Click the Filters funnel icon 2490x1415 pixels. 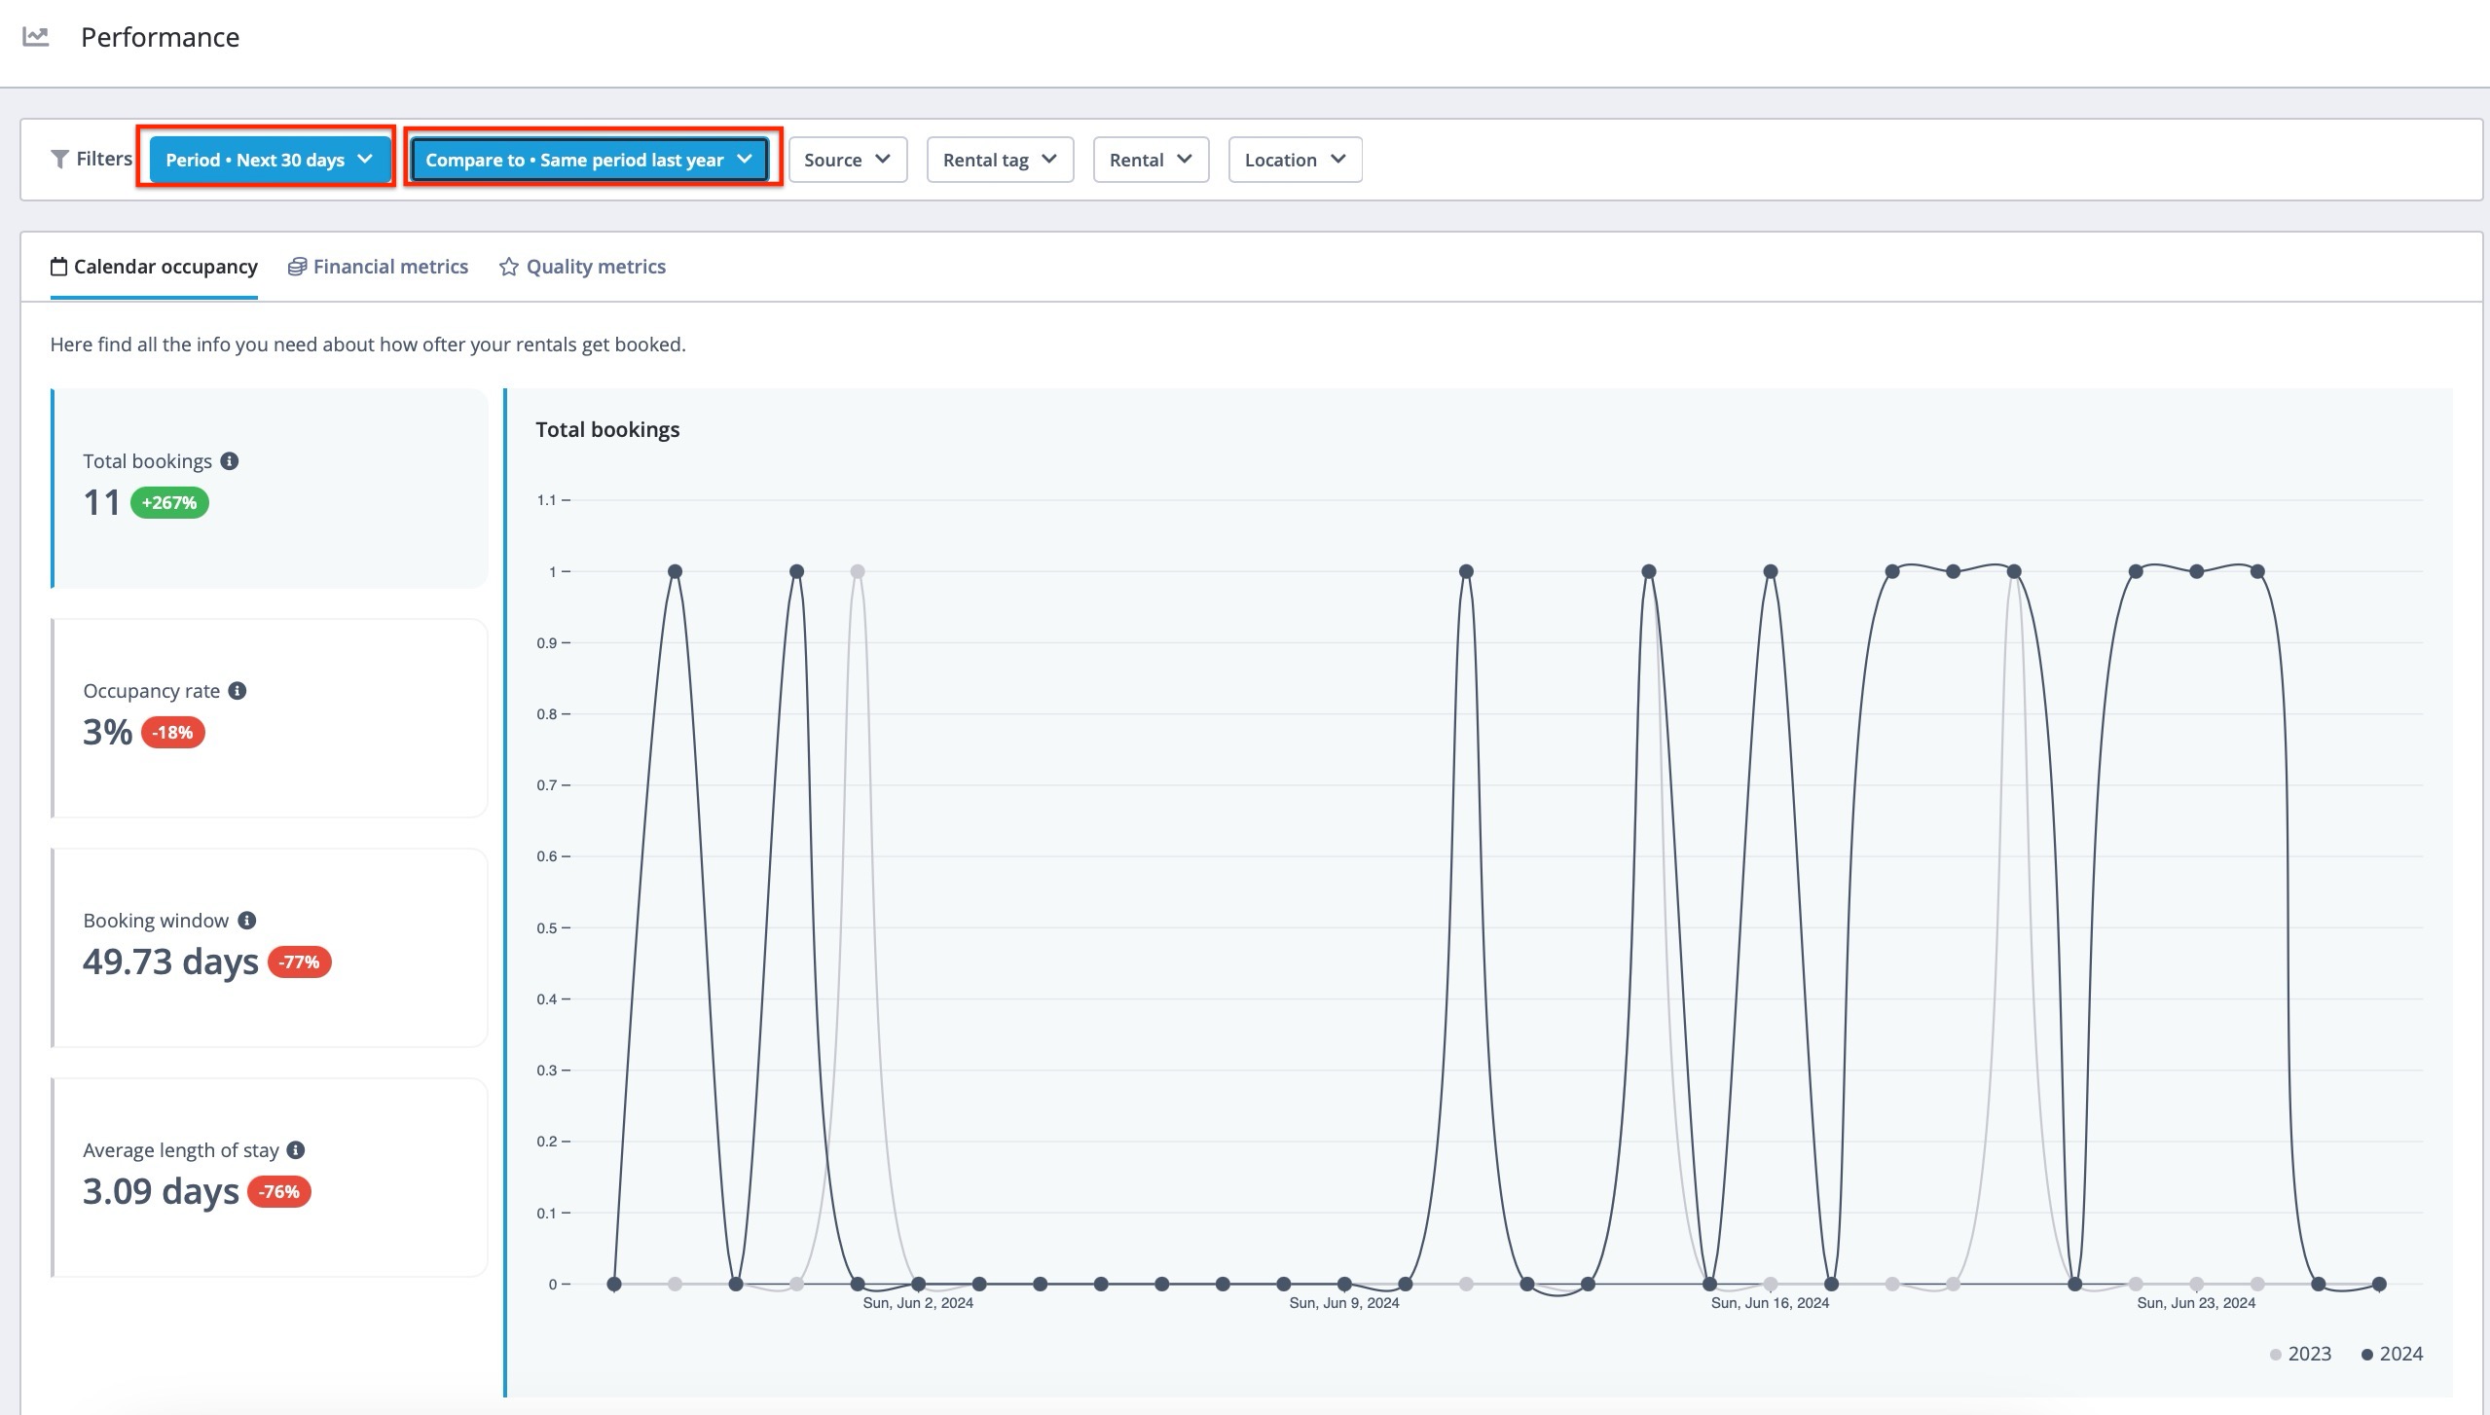[59, 159]
